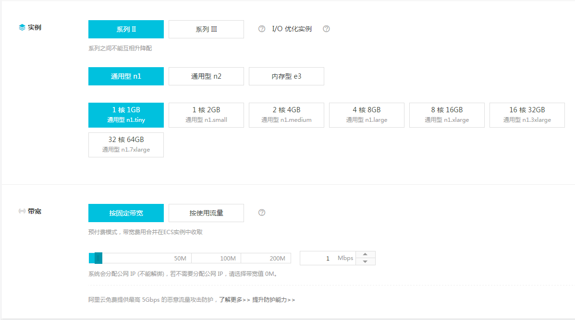Click the 实例 section layers icon
Image resolution: width=575 pixels, height=320 pixels.
tap(22, 27)
